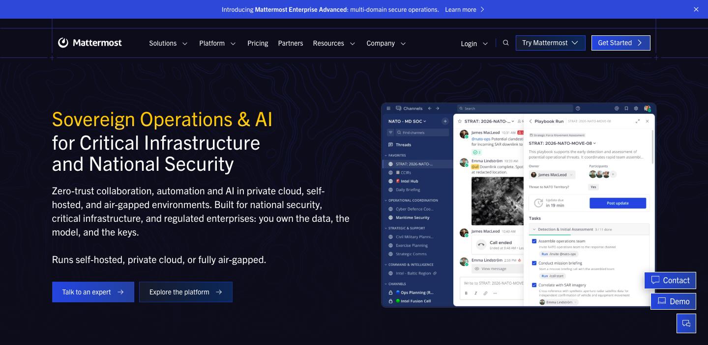Open recent mentions @ icon
This screenshot has width=708, height=345.
click(617, 108)
